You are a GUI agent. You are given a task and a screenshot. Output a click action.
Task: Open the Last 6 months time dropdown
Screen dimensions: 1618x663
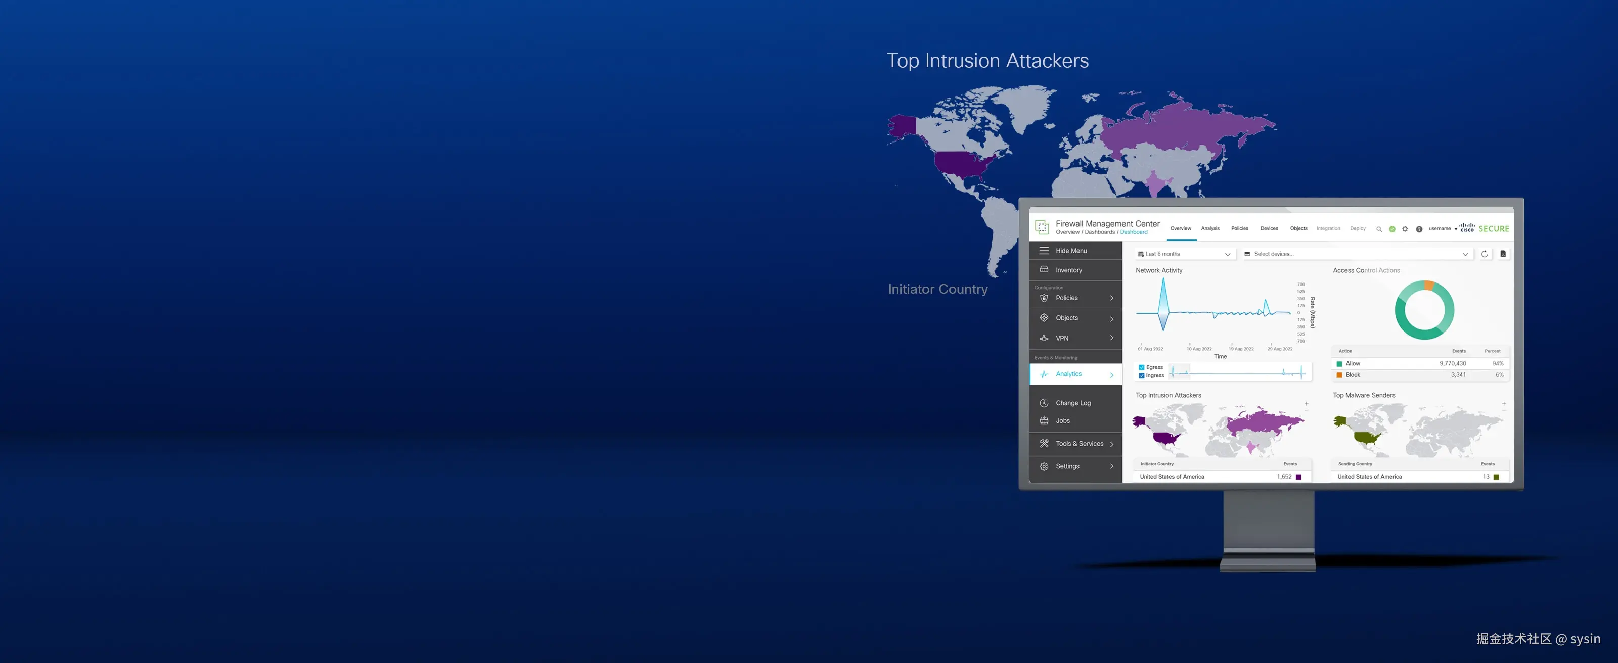coord(1184,254)
